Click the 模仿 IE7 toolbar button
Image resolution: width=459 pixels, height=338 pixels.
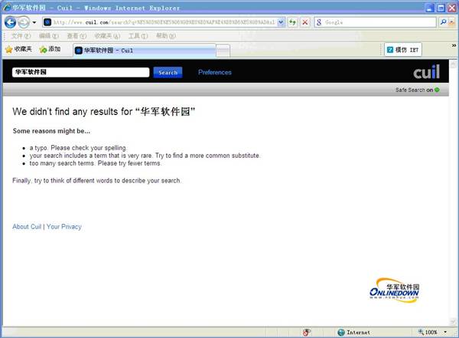click(403, 50)
